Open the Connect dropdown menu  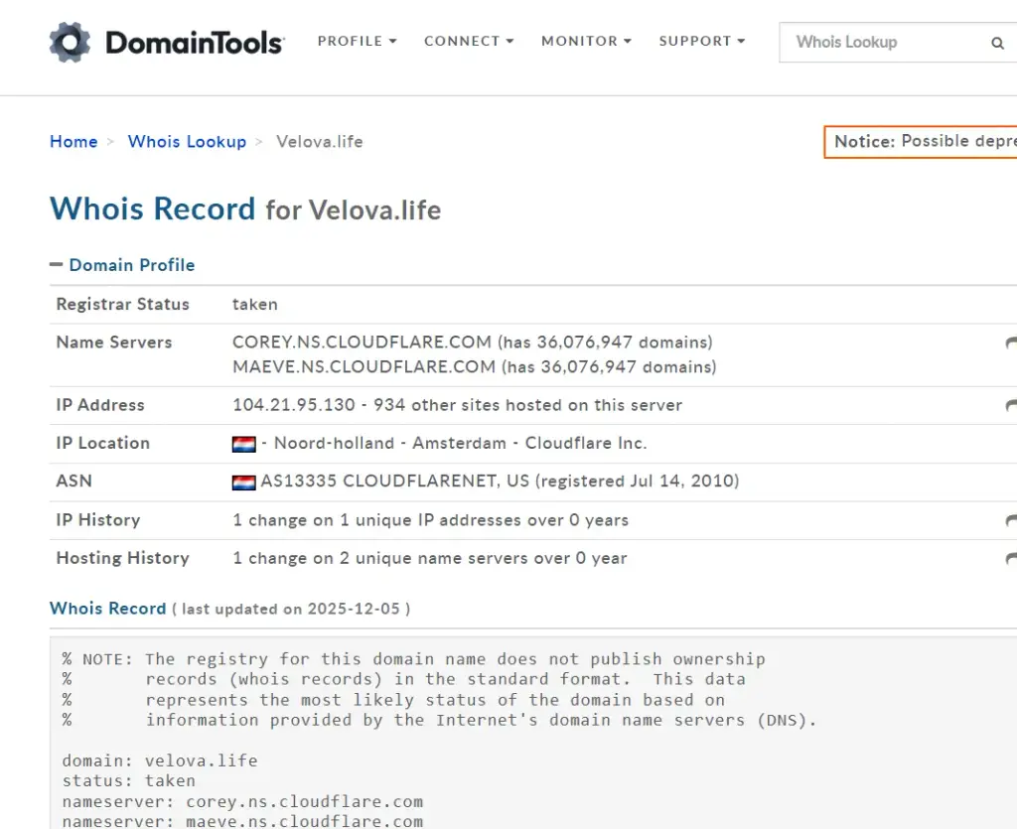pos(469,42)
